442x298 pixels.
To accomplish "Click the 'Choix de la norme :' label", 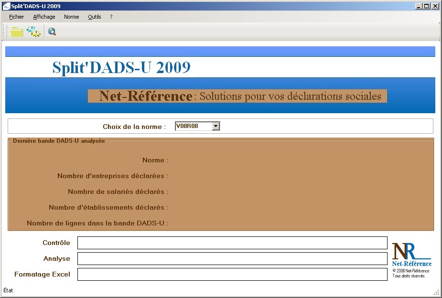I will (x=134, y=127).
